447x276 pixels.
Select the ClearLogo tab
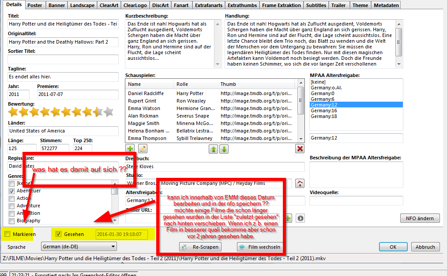tap(135, 5)
